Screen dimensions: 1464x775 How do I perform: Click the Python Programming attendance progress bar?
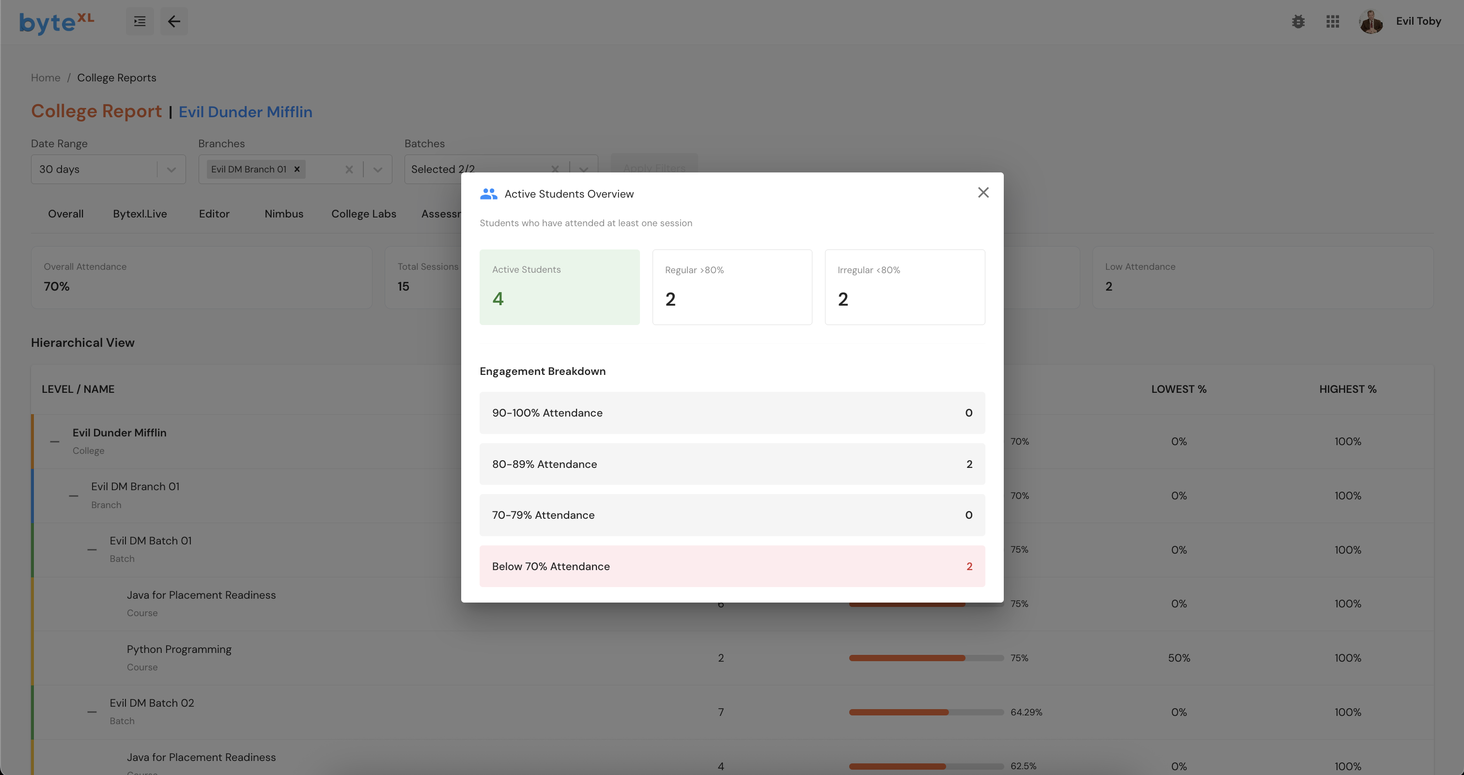point(926,658)
